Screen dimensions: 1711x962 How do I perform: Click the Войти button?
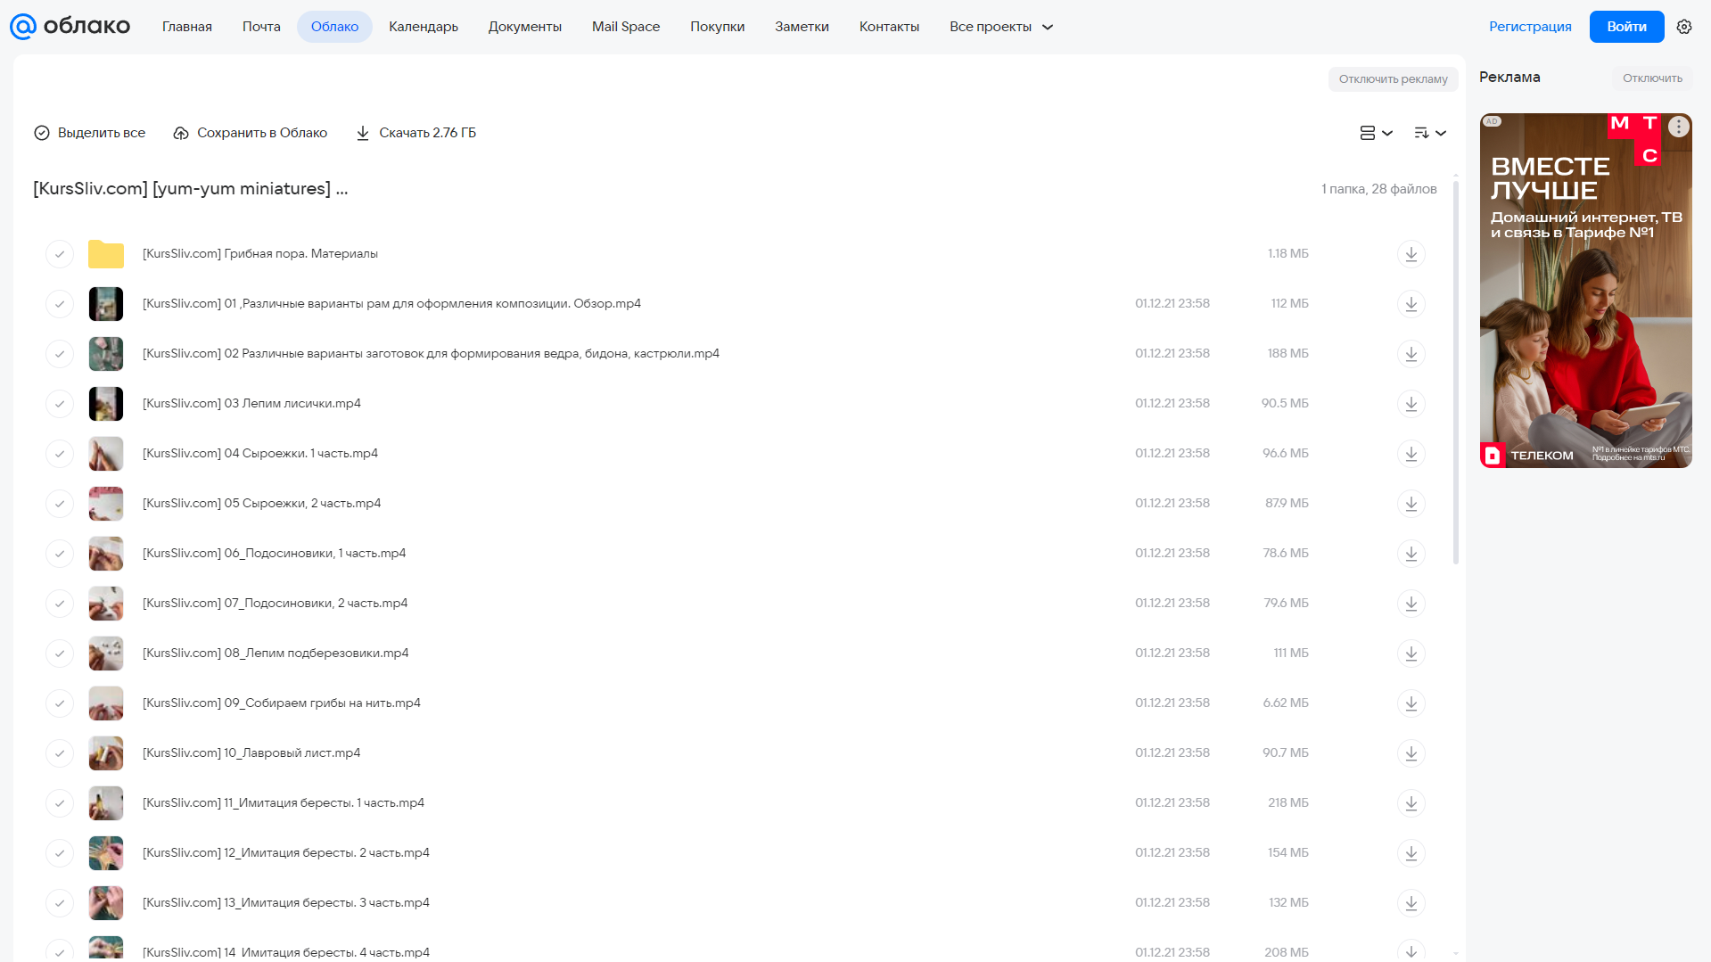pyautogui.click(x=1626, y=27)
